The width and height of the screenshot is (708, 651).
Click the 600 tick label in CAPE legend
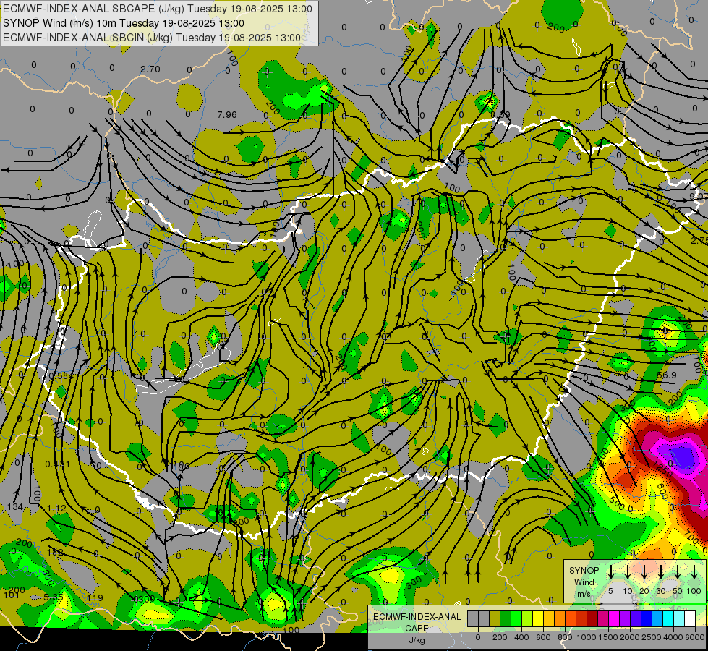[543, 637]
